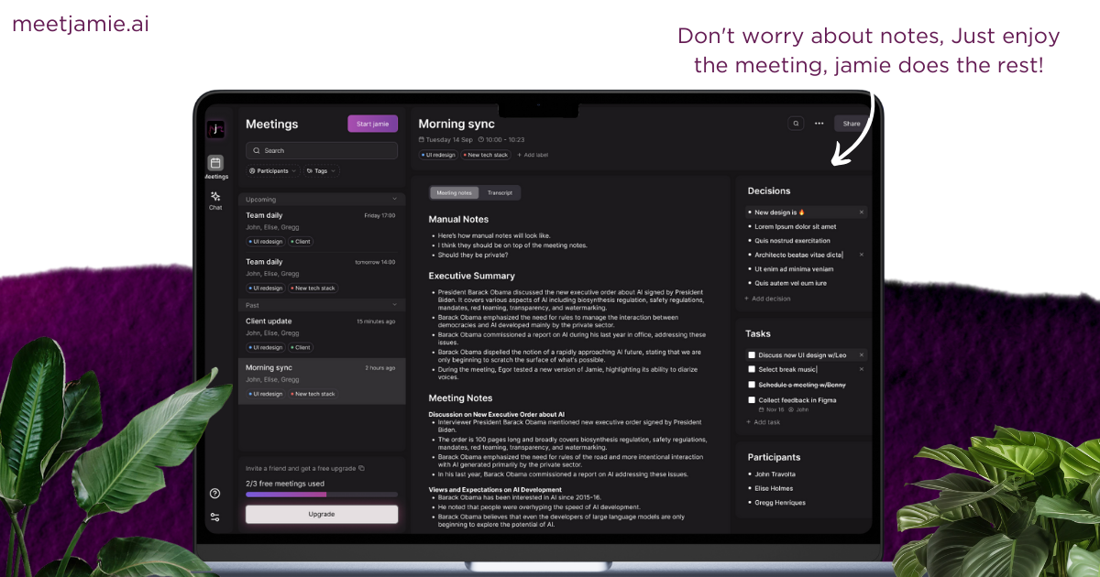
Task: Click participant Gregg Henriques
Action: 780,503
